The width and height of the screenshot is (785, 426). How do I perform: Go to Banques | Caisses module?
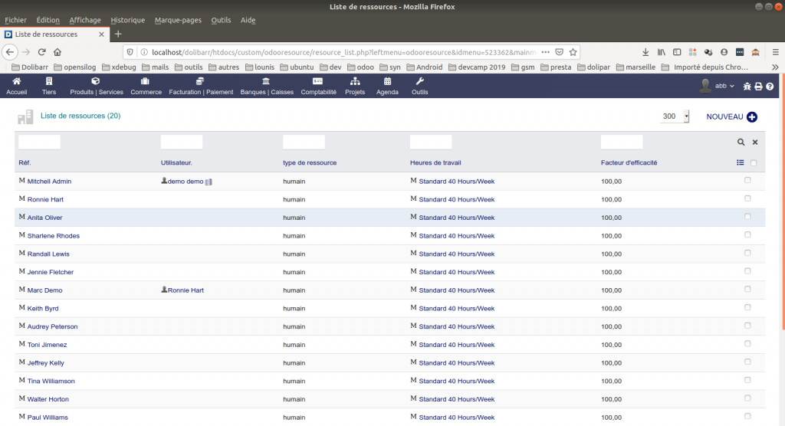pyautogui.click(x=266, y=85)
